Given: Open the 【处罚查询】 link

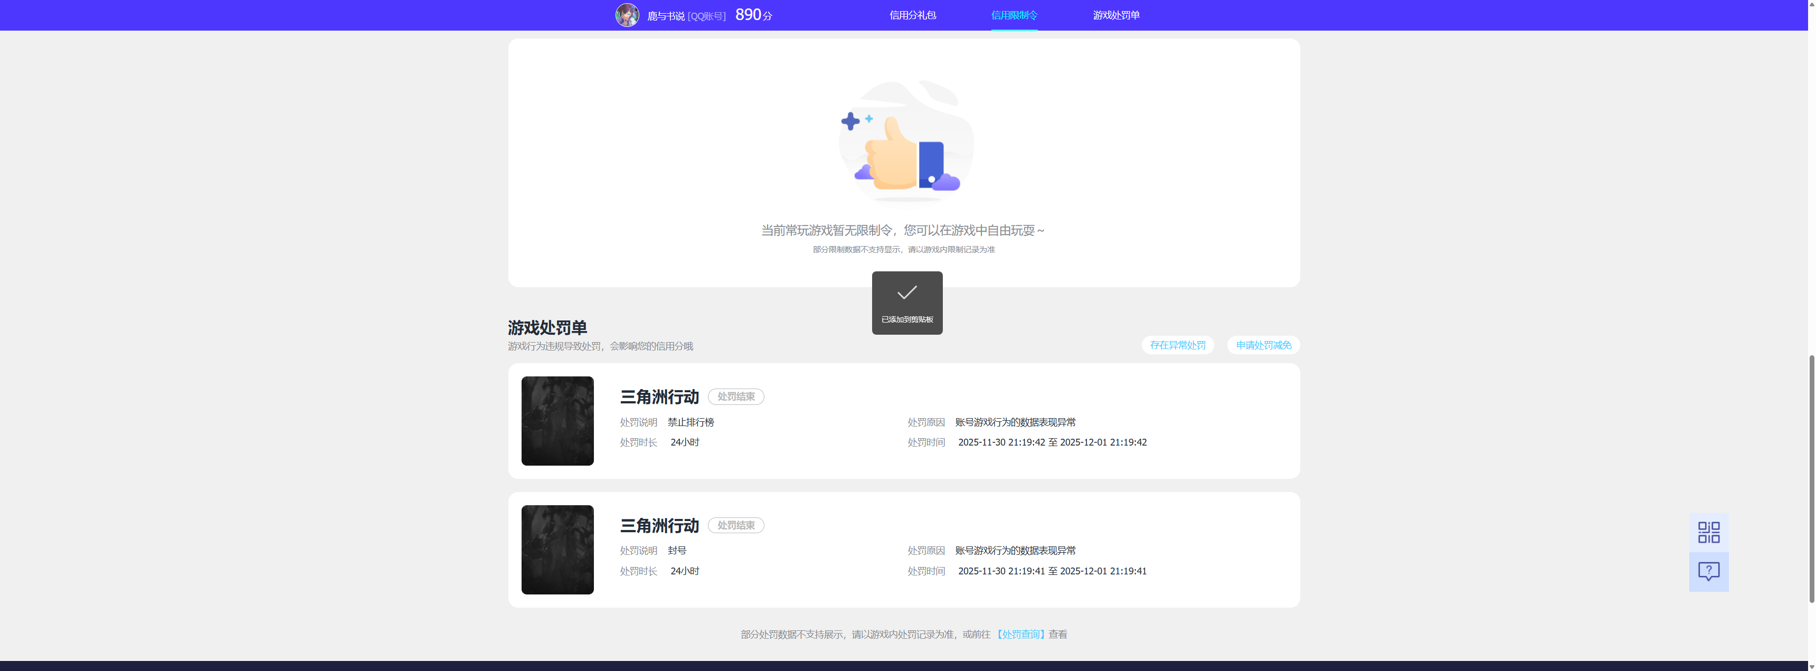Looking at the screenshot, I should 1020,635.
